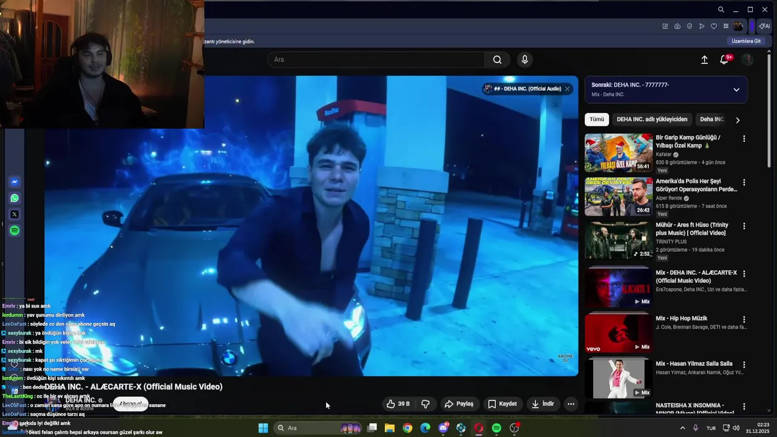Click the Kafalar channel name

[663, 155]
